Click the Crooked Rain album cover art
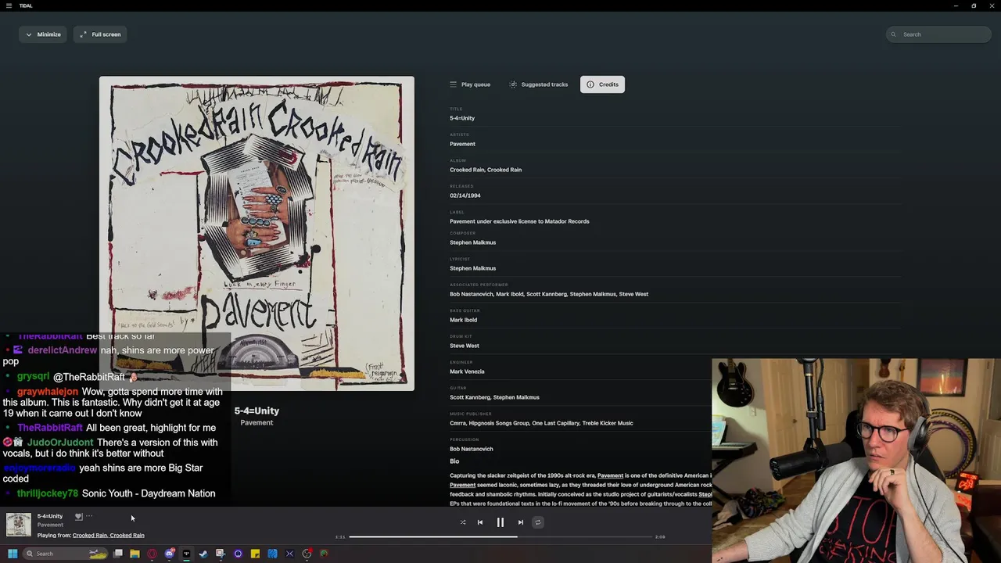 point(257,233)
